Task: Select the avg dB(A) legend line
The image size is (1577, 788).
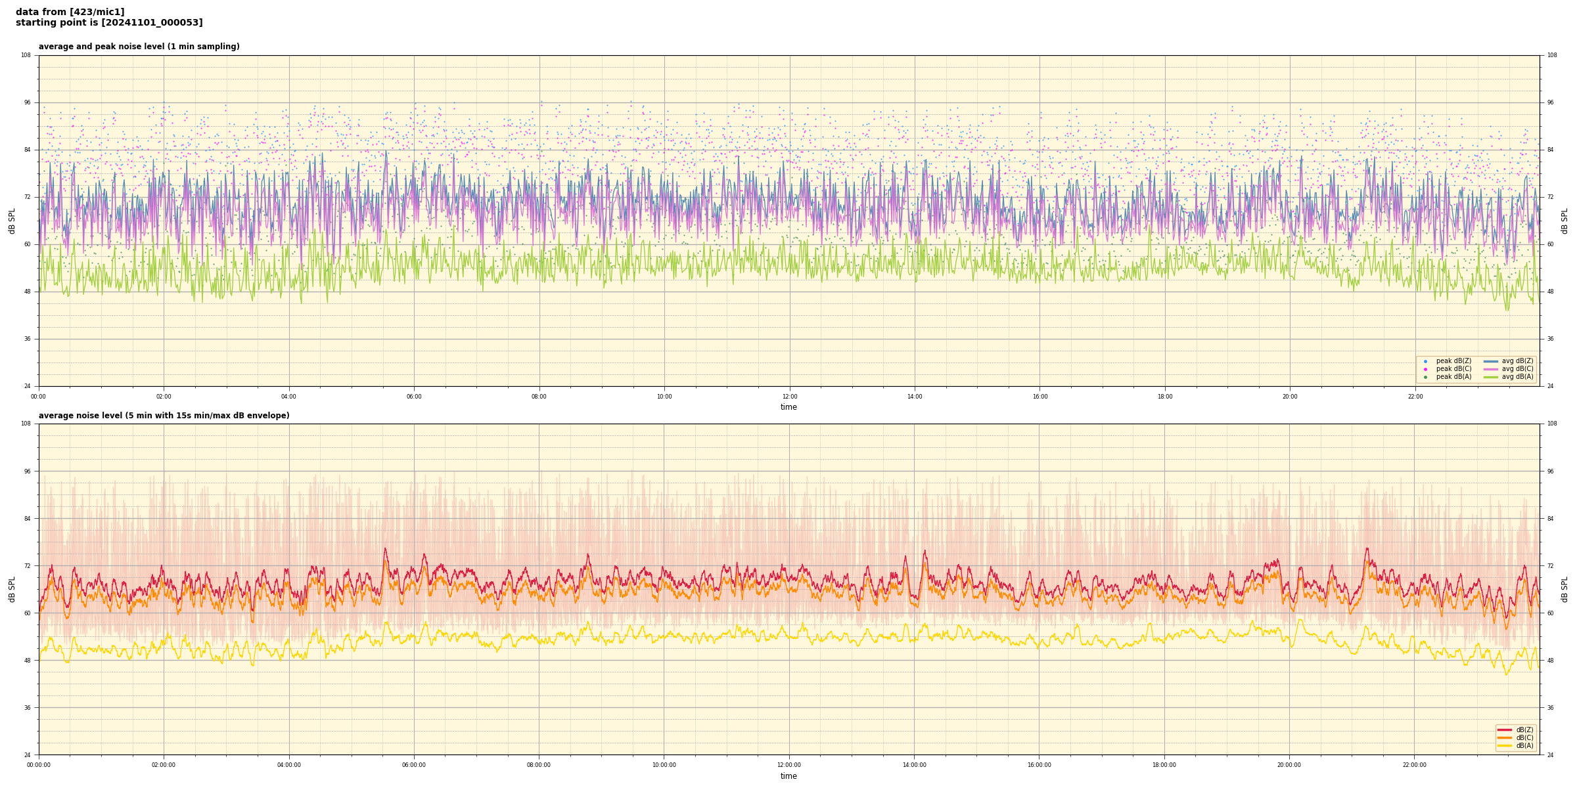Action: (1490, 377)
